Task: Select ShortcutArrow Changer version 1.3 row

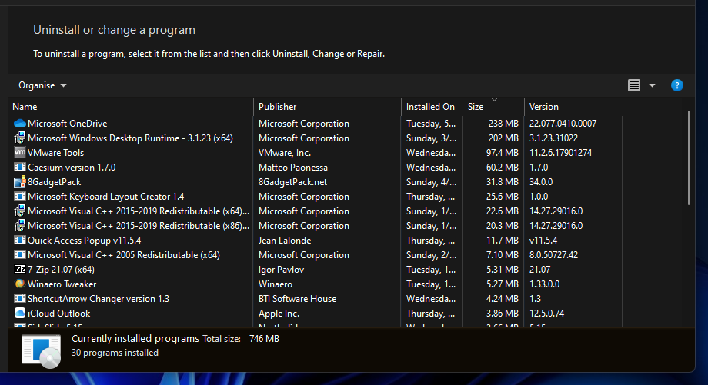Action: [x=99, y=299]
